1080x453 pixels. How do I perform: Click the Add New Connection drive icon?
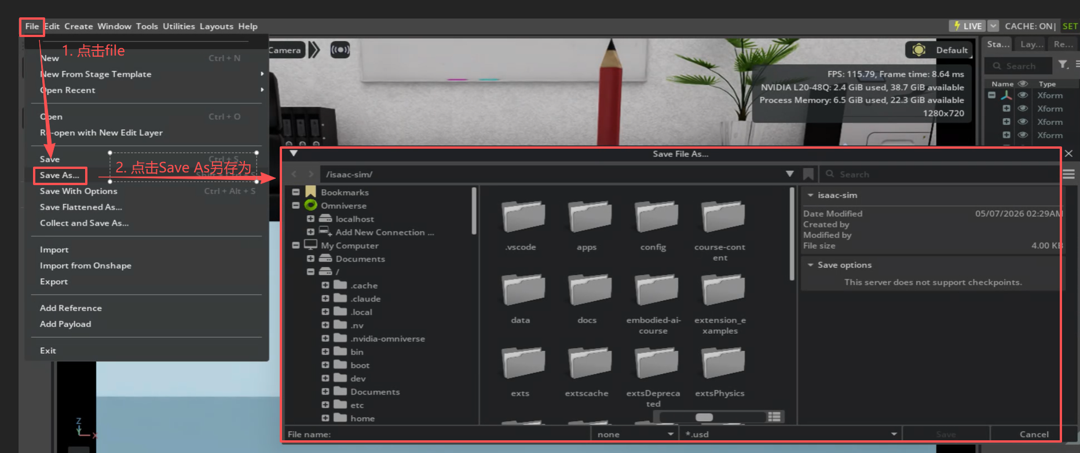click(x=325, y=231)
